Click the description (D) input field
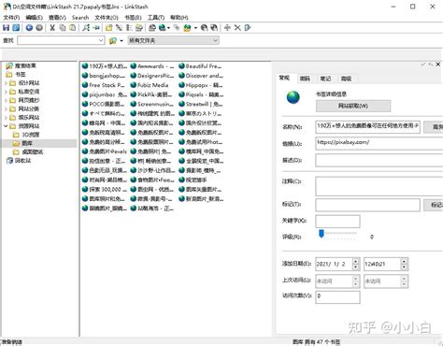Screen dimensions: 443x346 [379, 160]
